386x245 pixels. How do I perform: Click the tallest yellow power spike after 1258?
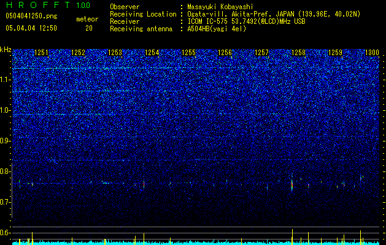pyautogui.click(x=293, y=236)
